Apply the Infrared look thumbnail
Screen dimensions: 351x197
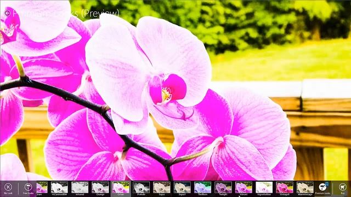coord(80,187)
